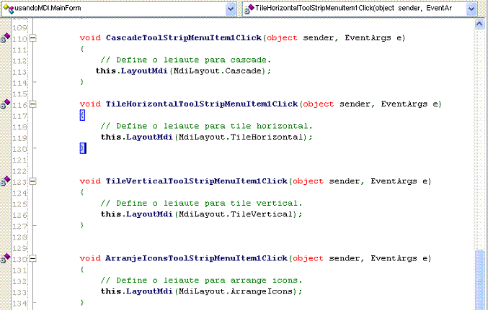Click the method marker icon at line 116
The width and height of the screenshot is (488, 310).
(5, 104)
